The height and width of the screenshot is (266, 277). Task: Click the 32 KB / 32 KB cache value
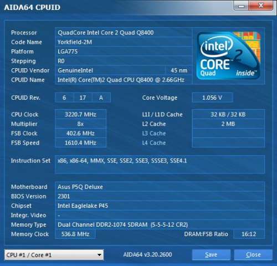click(x=228, y=114)
